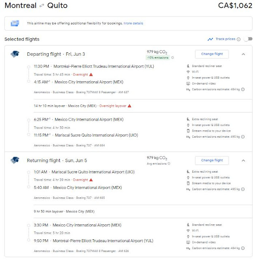This screenshot has width=255, height=260.
Task: Select the AM 637 Boeing 737MAX flight info line
Action: click(x=81, y=92)
